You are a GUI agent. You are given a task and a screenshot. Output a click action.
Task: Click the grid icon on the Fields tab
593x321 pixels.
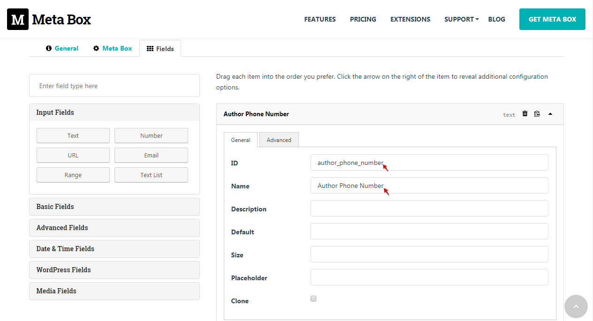coord(150,48)
